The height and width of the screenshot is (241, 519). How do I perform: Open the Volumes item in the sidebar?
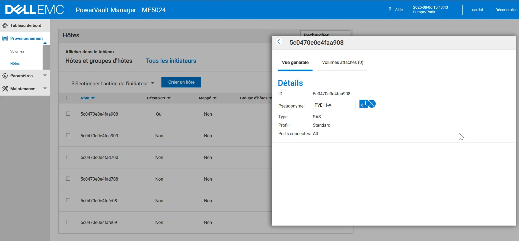(x=17, y=51)
